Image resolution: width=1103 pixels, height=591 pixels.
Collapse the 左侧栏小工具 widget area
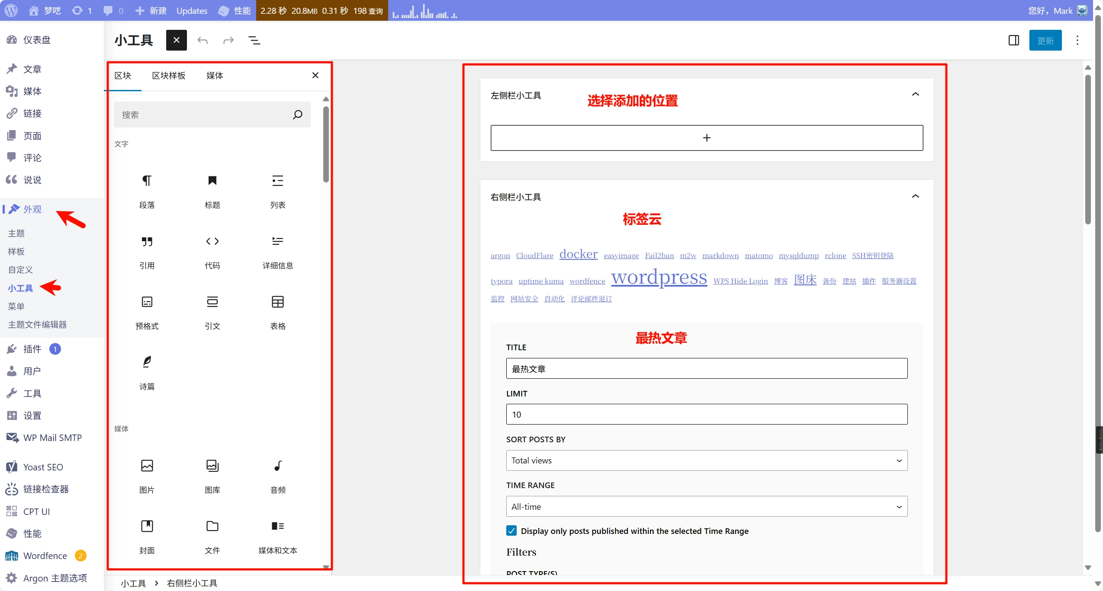click(915, 94)
